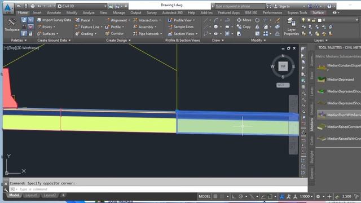The width and height of the screenshot is (361, 203).
Task: Switch to the Annotate ribbon tab
Action: click(x=54, y=12)
